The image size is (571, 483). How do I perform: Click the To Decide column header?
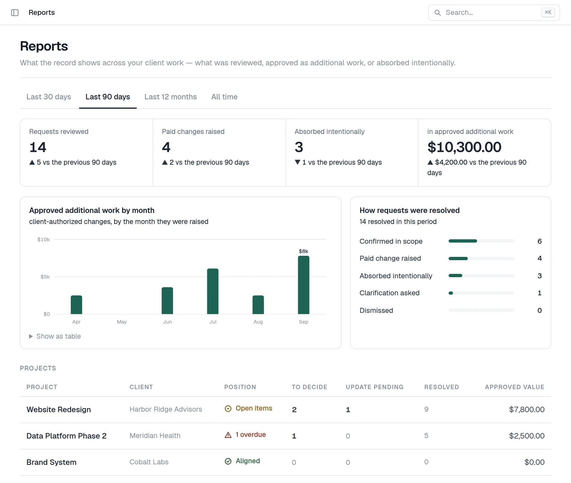pyautogui.click(x=309, y=387)
